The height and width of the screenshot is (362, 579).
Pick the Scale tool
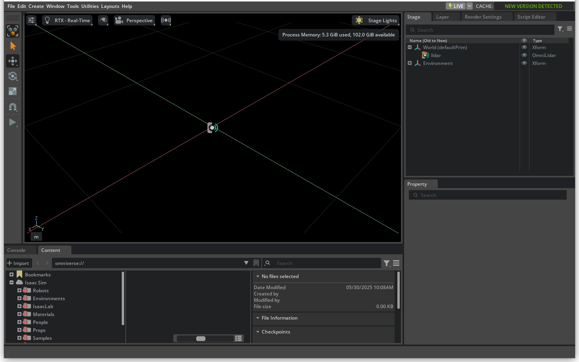click(x=13, y=91)
